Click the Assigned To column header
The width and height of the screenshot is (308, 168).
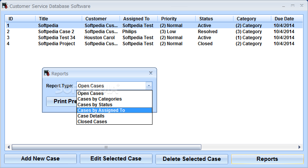point(139,19)
